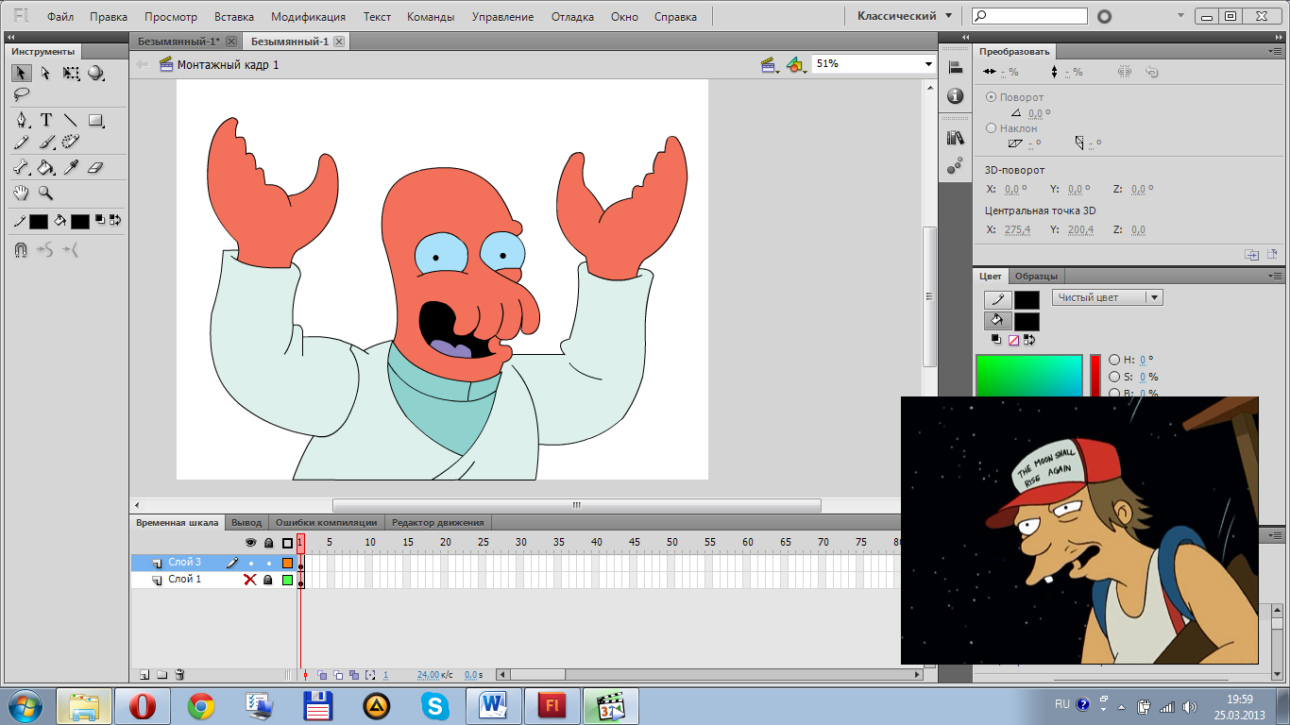The width and height of the screenshot is (1290, 725).
Task: Select the Hand tool
Action: click(21, 194)
